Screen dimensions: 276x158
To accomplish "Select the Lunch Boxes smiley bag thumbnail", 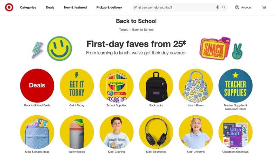I will coord(196,85).
